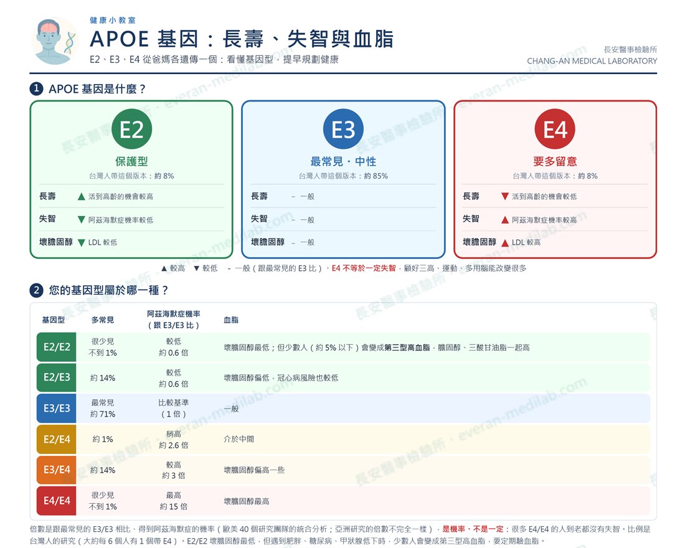Click the 長安醫事檢驗所 name
685x548 pixels.
(x=630, y=50)
